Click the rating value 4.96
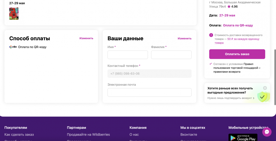Screen dimensions: 276x141 point(234,7)
